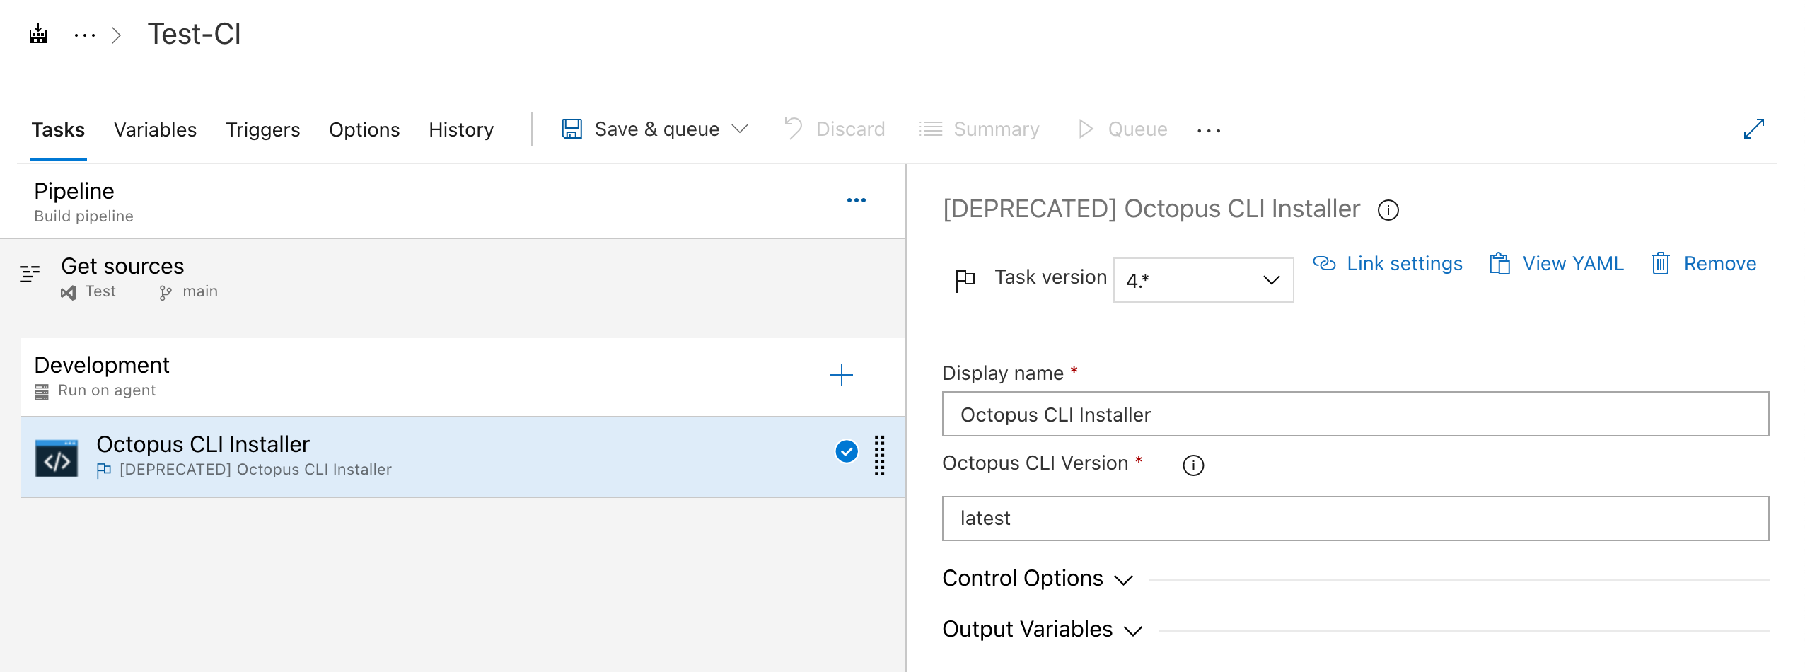Image resolution: width=1805 pixels, height=672 pixels.
Task: Click the build pipeline icon in the breadcrumb
Action: point(38,33)
